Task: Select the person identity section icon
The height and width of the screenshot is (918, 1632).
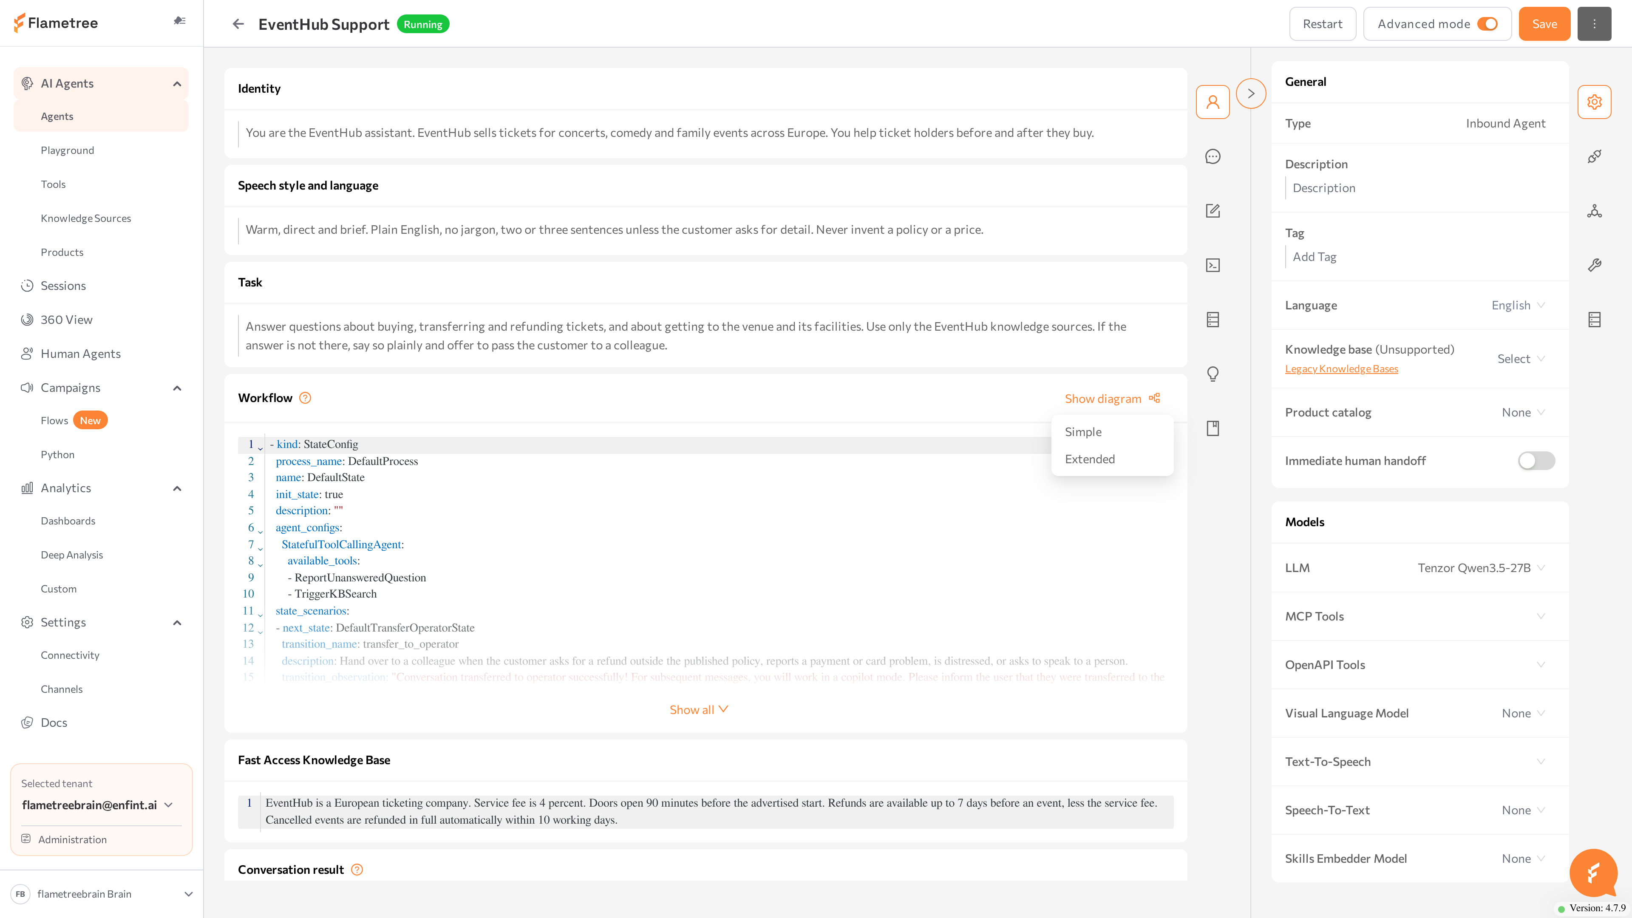Action: (x=1213, y=102)
